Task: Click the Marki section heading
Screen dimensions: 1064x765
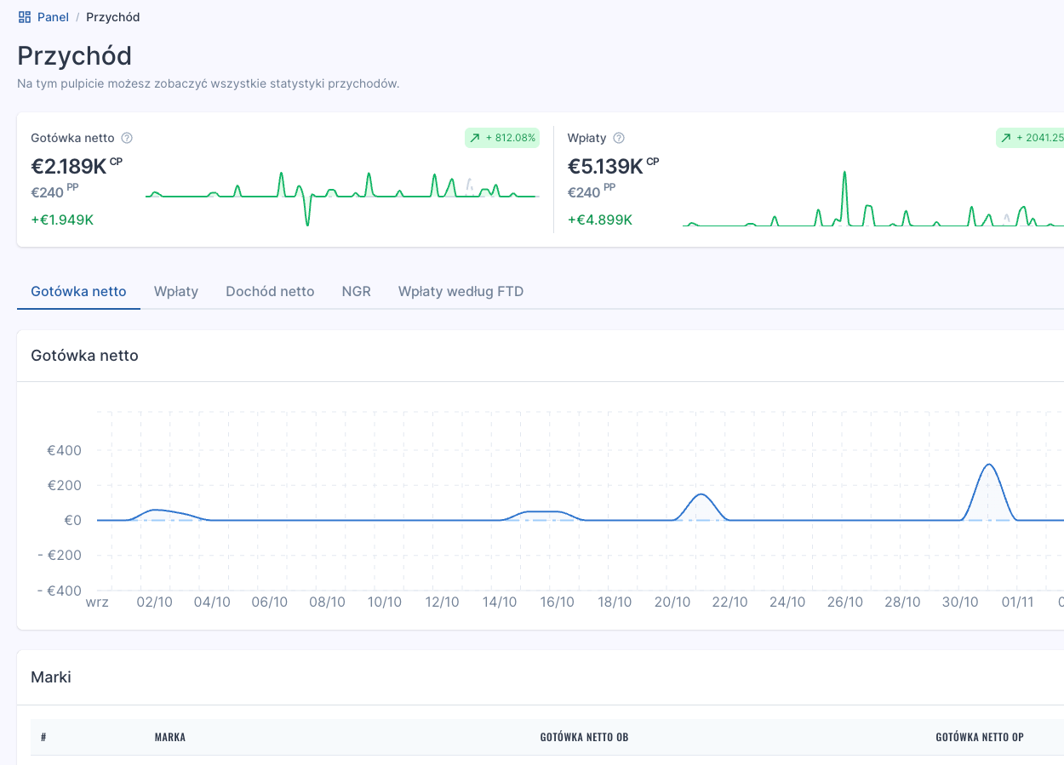Action: 51,677
